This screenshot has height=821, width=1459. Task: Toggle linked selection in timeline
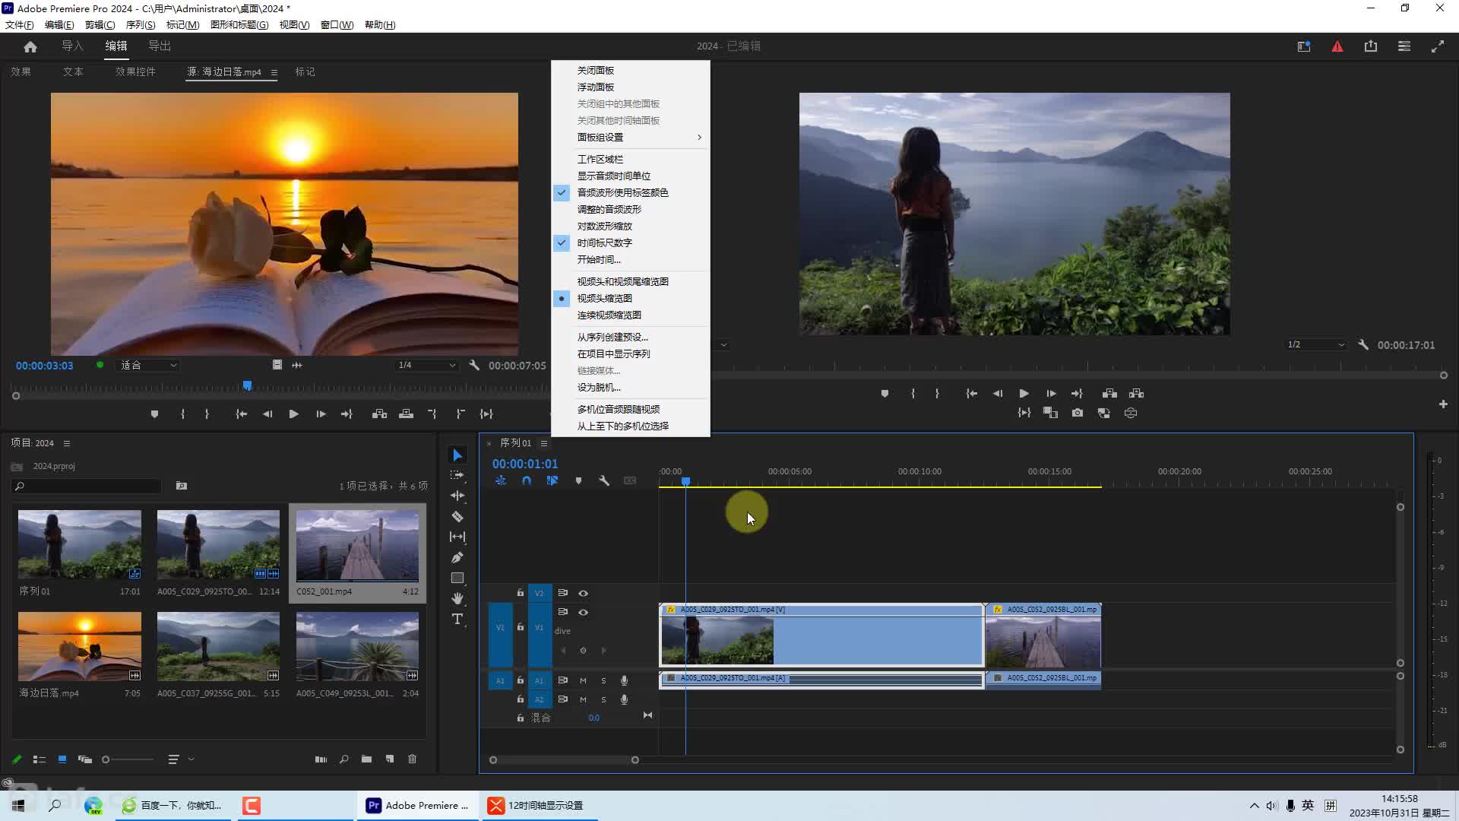(552, 480)
